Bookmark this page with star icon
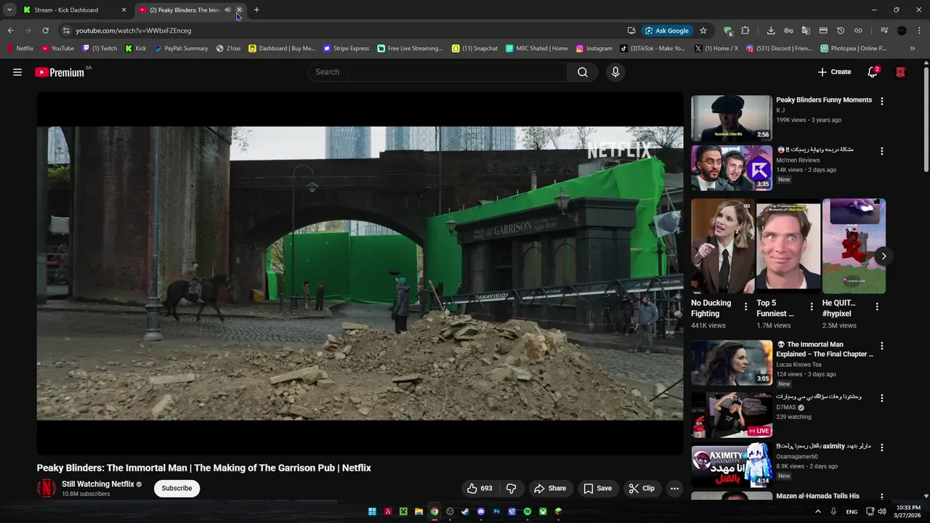 703,31
